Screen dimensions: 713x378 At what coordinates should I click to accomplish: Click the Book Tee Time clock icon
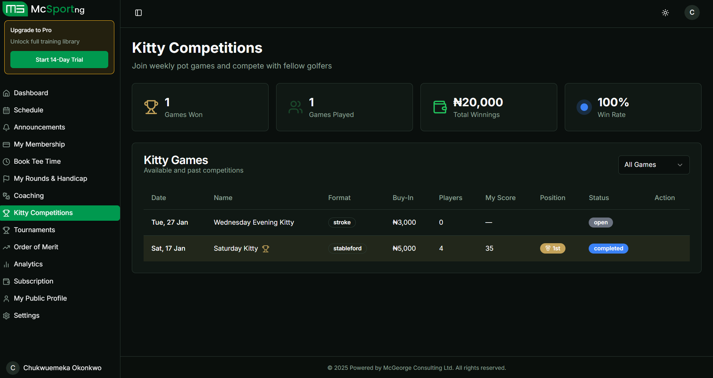coord(6,161)
